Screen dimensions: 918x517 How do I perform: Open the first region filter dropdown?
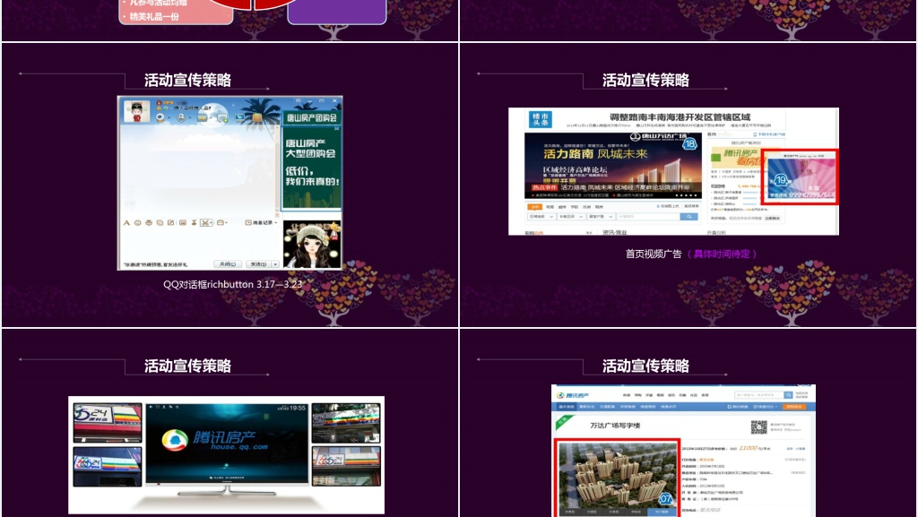(x=541, y=216)
